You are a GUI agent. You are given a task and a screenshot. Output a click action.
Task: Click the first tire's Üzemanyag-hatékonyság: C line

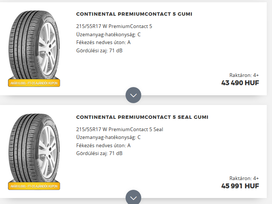(x=108, y=34)
